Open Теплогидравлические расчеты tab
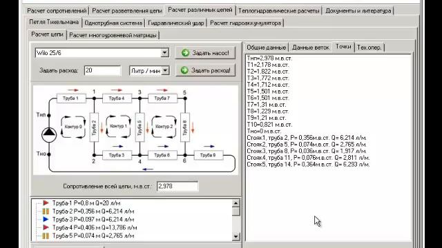Image resolution: width=442 pixels, height=248 pixels. pyautogui.click(x=278, y=11)
